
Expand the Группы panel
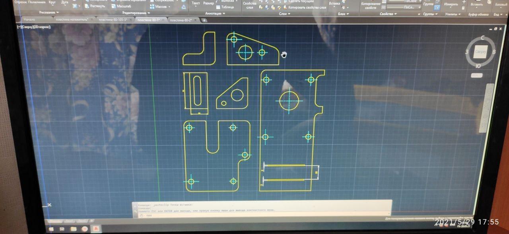click(430, 14)
